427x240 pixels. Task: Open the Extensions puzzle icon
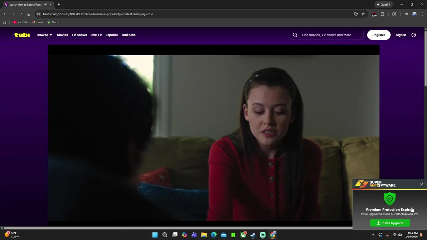[382, 14]
